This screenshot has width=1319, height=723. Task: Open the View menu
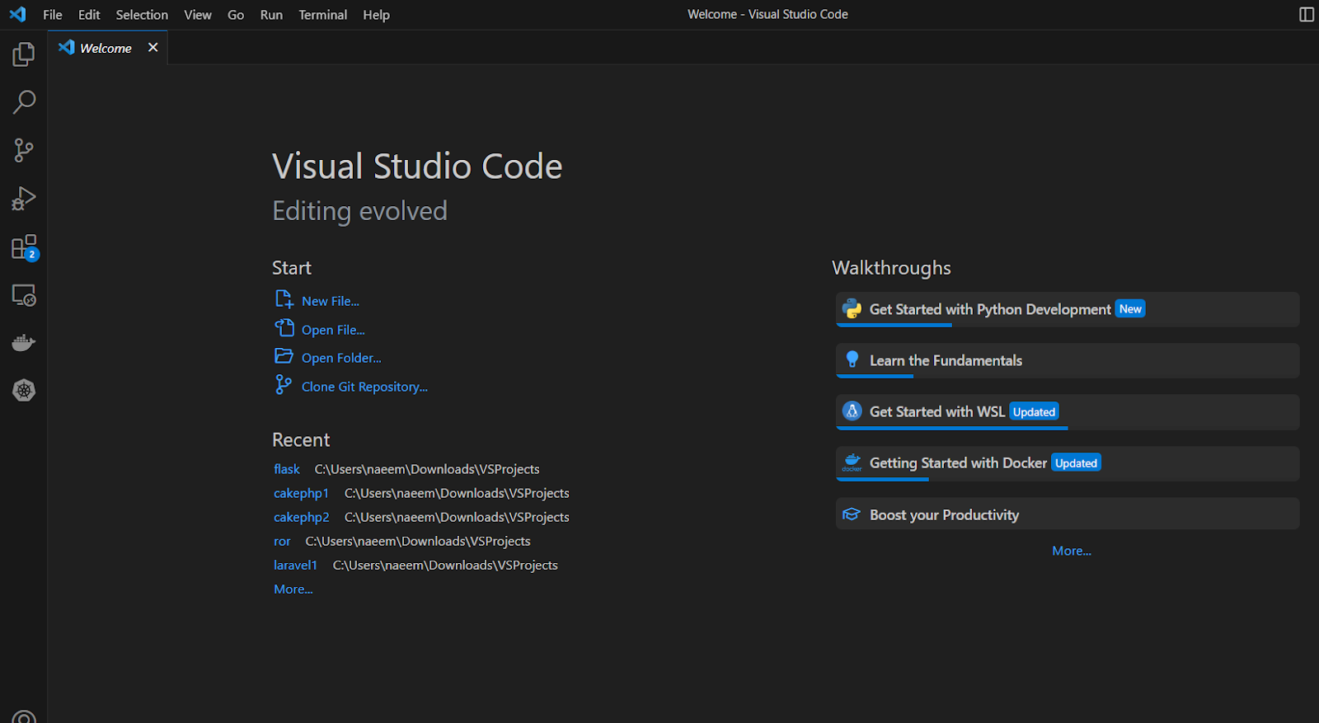point(198,15)
